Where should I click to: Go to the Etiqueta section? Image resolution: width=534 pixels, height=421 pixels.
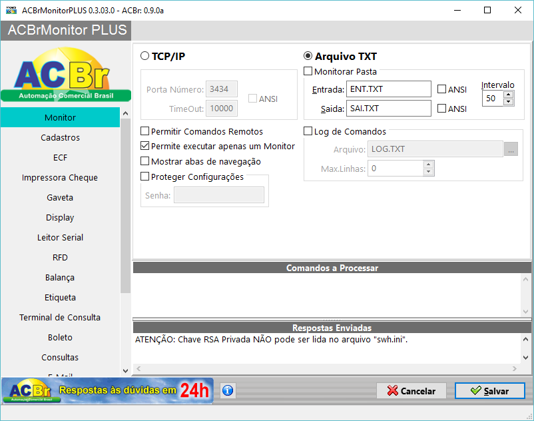(x=61, y=297)
